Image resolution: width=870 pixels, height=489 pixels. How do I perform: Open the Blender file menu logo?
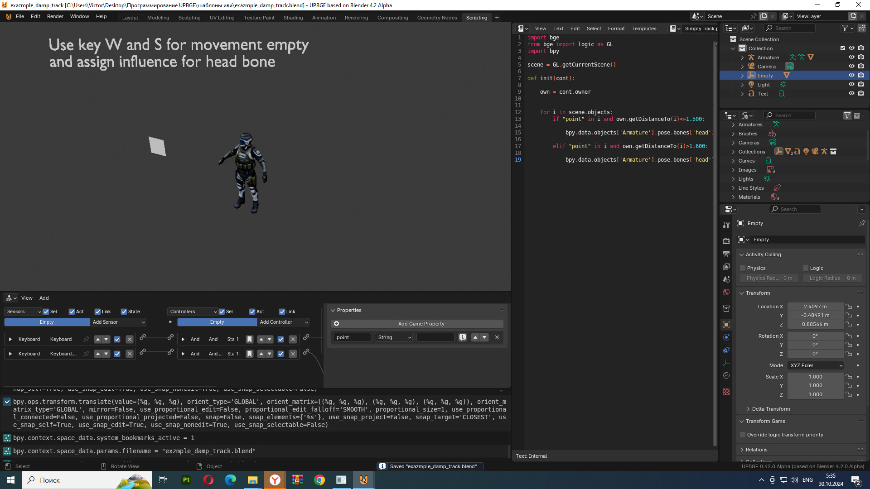[x=9, y=16]
